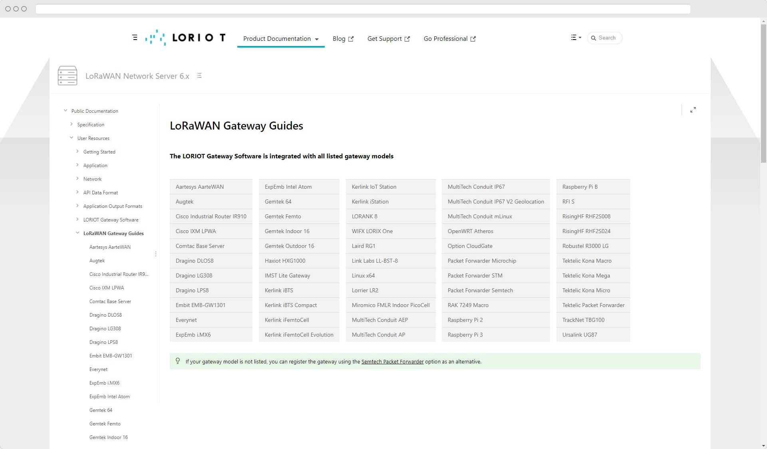Click the scrollbar down arrow
Image resolution: width=767 pixels, height=449 pixels.
[763, 445]
